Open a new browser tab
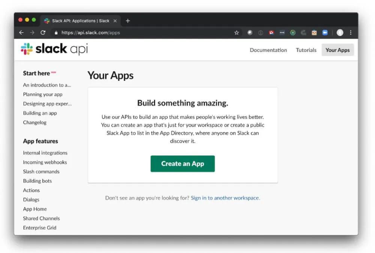The width and height of the screenshot is (375, 253). (128, 21)
